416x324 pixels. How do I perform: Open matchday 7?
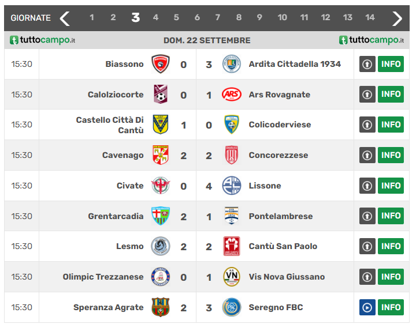(x=218, y=18)
